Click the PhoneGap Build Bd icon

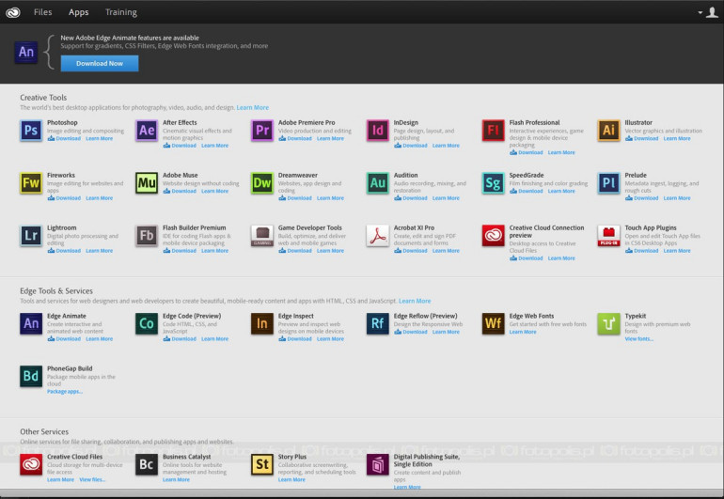click(31, 376)
